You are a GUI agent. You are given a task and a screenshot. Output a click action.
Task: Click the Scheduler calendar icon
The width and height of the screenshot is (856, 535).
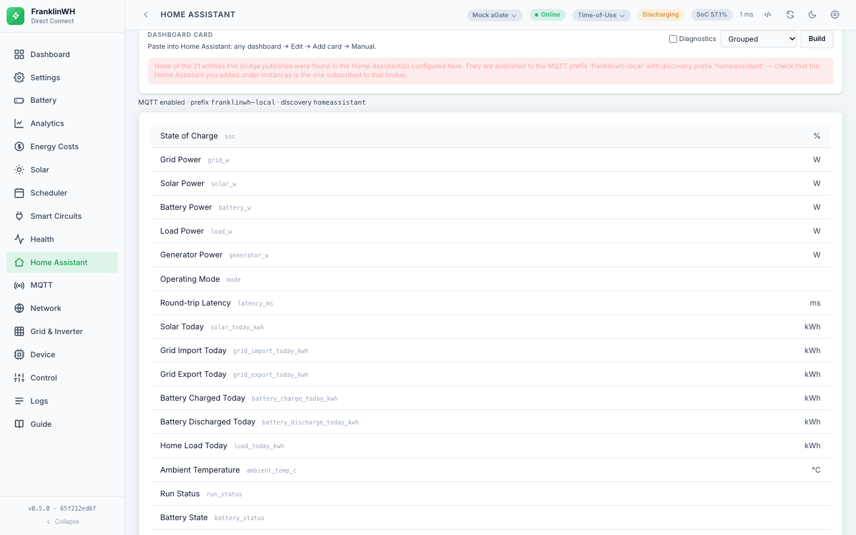(x=19, y=193)
